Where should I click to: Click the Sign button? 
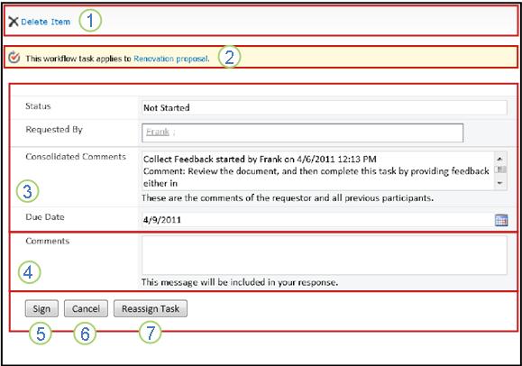coord(41,308)
